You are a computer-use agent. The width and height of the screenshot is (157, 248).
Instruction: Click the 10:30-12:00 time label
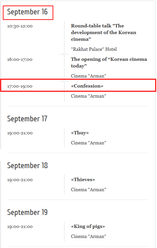click(20, 26)
